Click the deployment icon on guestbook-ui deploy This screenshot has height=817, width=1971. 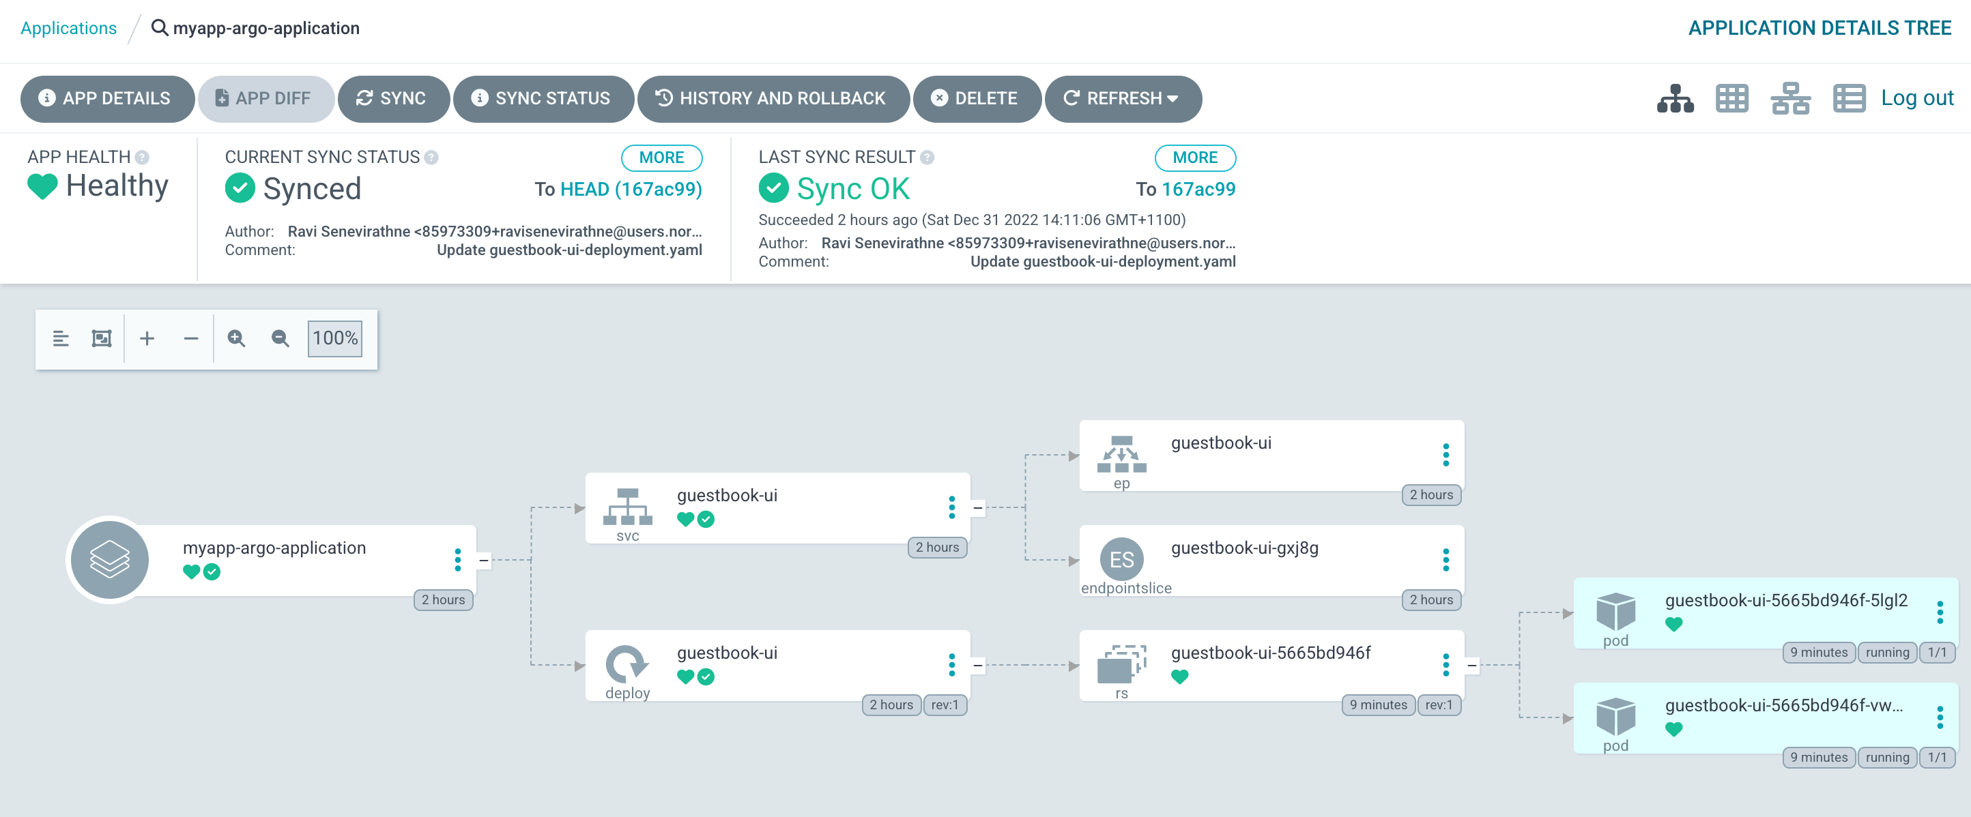[627, 664]
